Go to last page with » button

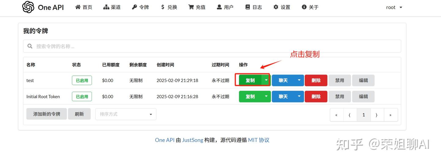tap(391, 115)
